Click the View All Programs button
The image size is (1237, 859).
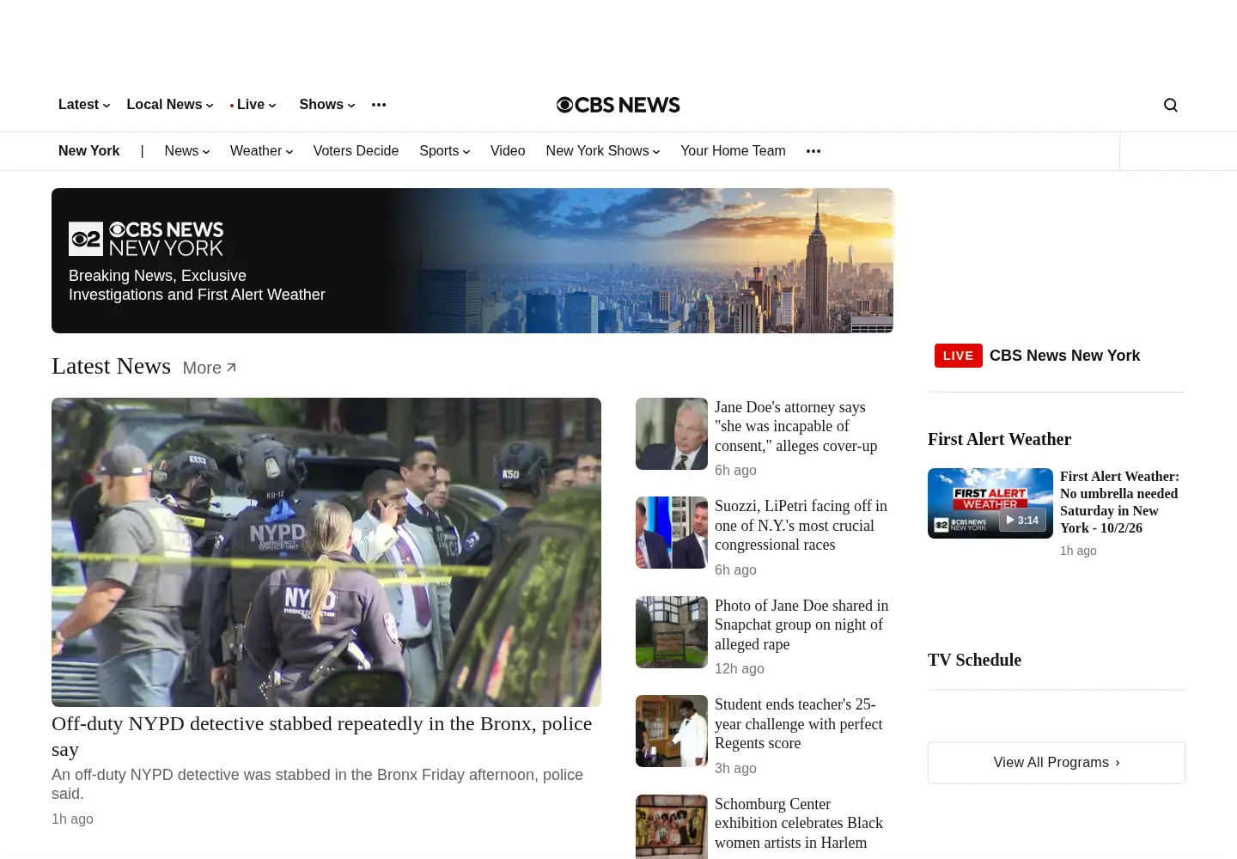point(1057,763)
